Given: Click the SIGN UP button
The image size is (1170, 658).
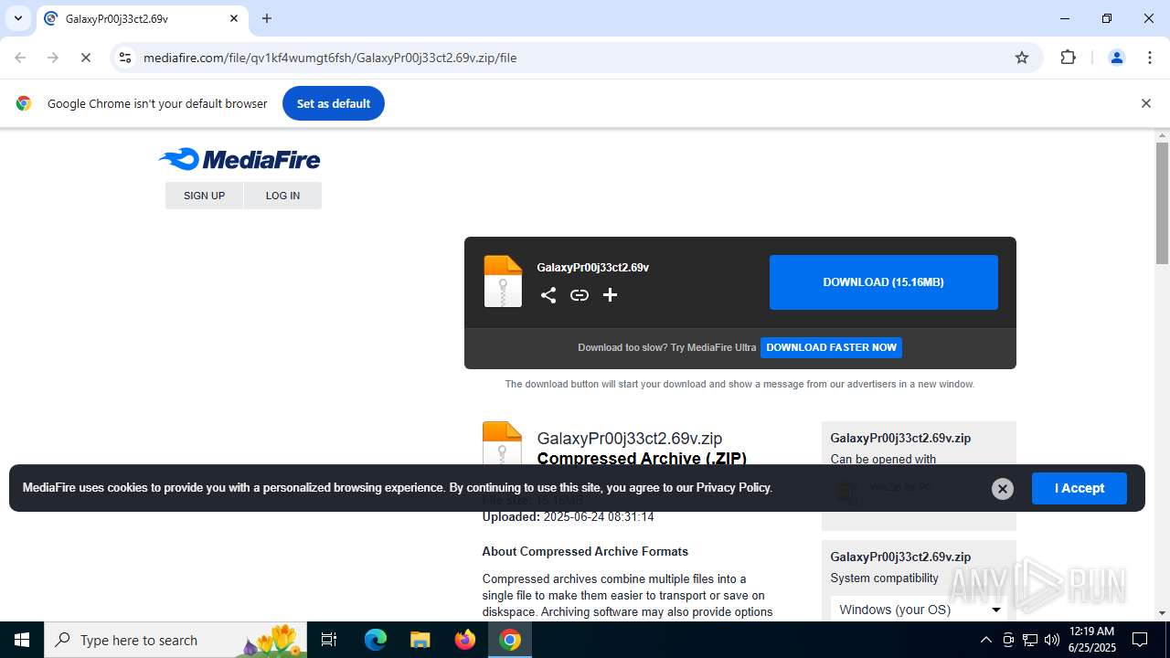Looking at the screenshot, I should pos(204,196).
